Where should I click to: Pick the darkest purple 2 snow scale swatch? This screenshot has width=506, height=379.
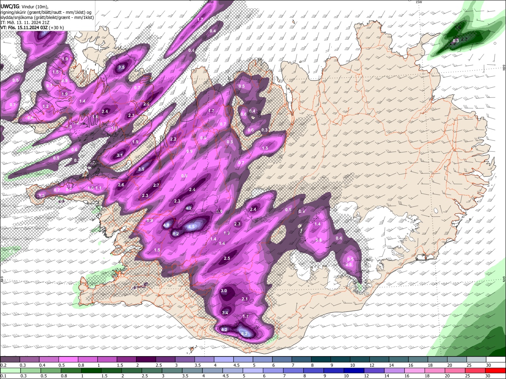tap(145, 360)
